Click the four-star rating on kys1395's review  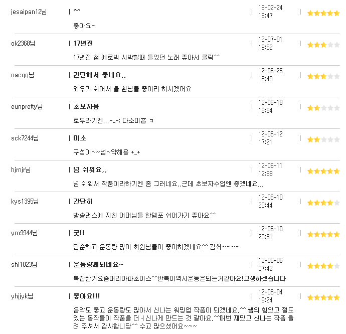[x=323, y=203]
